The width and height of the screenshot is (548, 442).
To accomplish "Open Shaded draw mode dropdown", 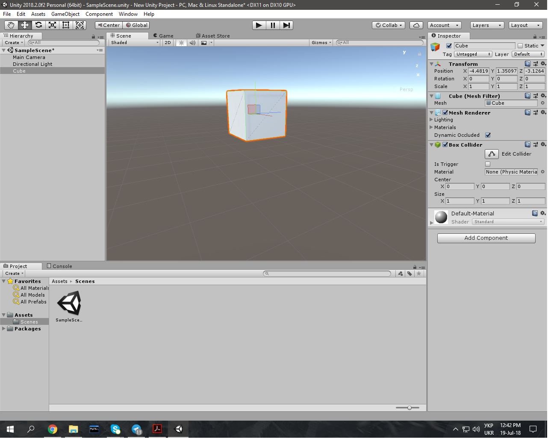I will coord(135,43).
